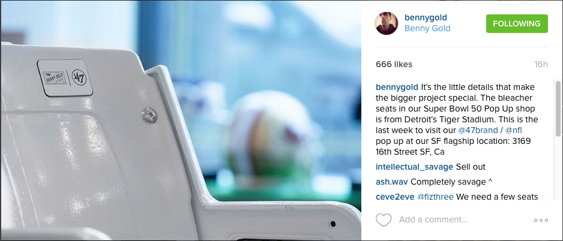The width and height of the screenshot is (563, 241).
Task: Visit the ash.wav commenter profile
Action: [391, 182]
